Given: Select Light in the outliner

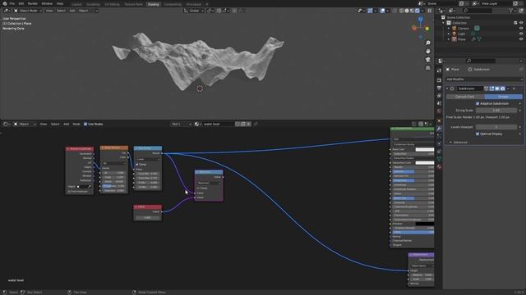Looking at the screenshot, I should [462, 34].
